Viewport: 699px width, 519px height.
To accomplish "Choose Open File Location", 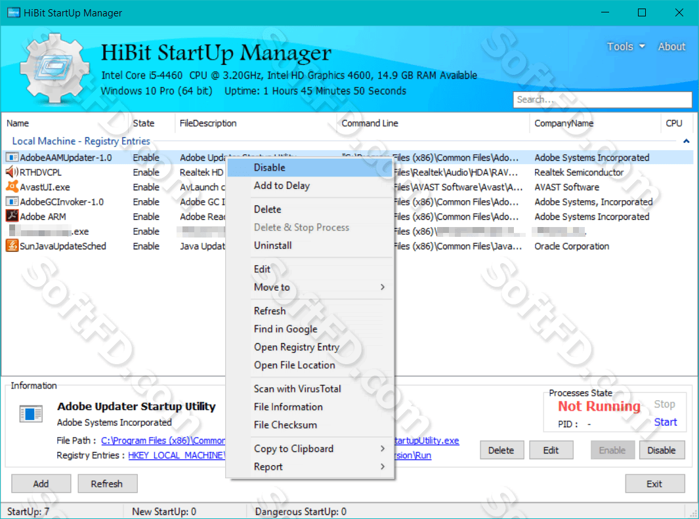I will tap(310, 365).
